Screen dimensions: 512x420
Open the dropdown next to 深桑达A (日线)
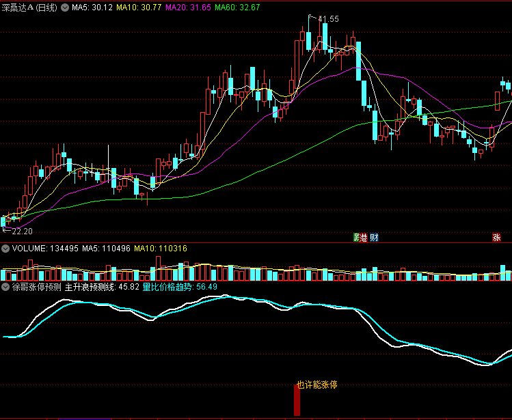point(65,8)
